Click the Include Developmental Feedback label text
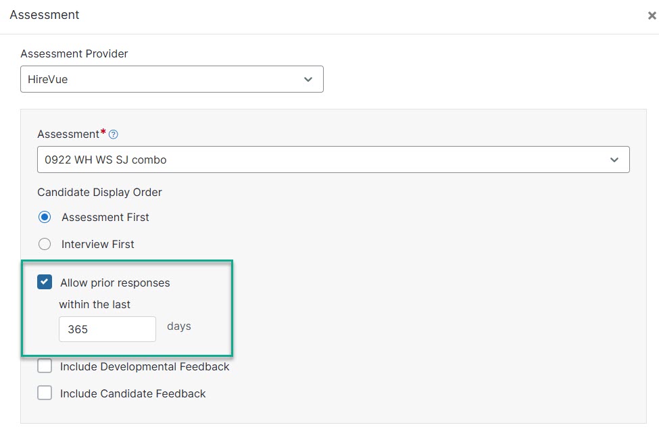The height and width of the screenshot is (442, 659). pyautogui.click(x=145, y=366)
